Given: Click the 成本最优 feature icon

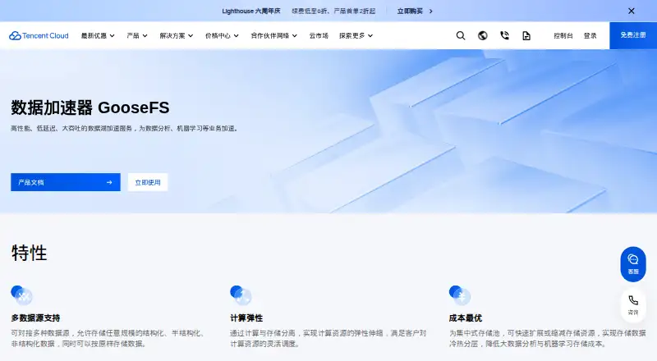Looking at the screenshot, I should tap(460, 295).
